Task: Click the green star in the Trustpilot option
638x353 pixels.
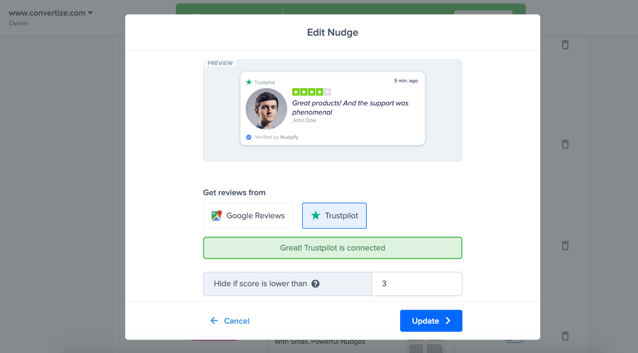Action: pos(315,215)
